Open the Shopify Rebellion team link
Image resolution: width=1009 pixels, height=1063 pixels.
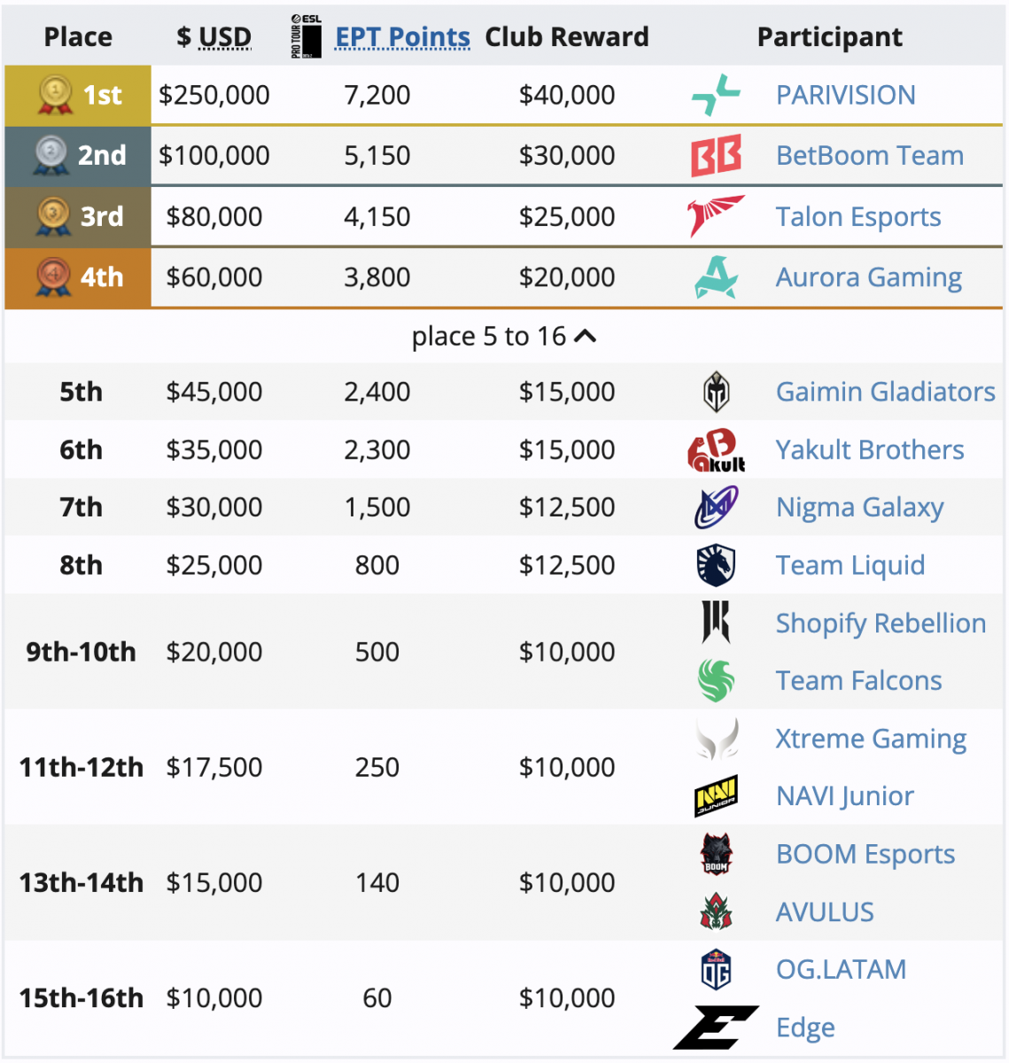point(881,624)
